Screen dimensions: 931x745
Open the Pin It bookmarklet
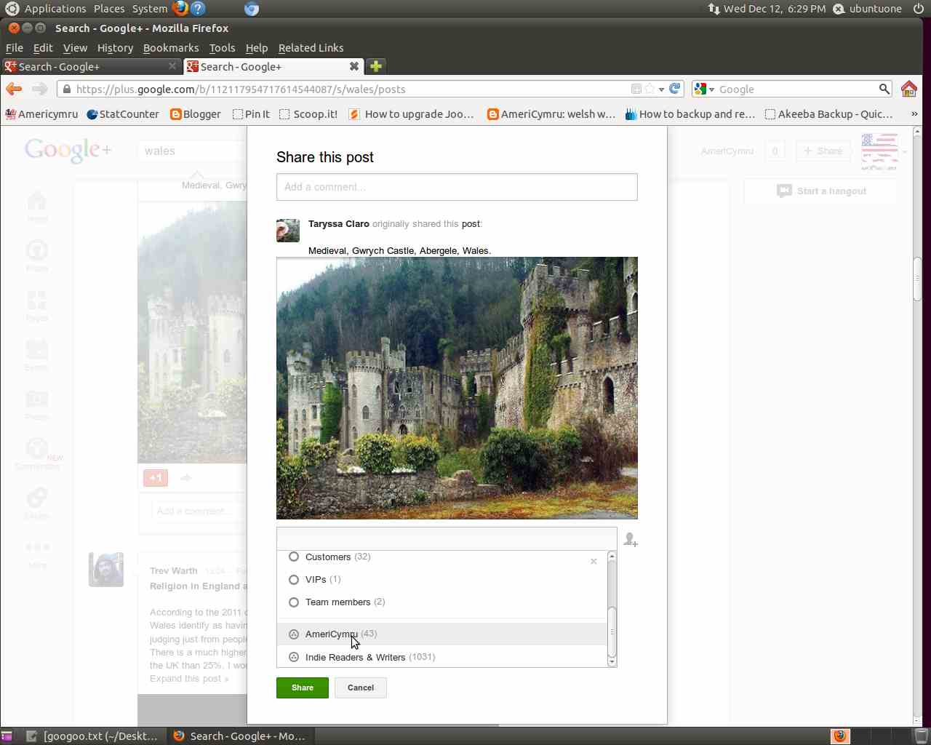click(251, 114)
